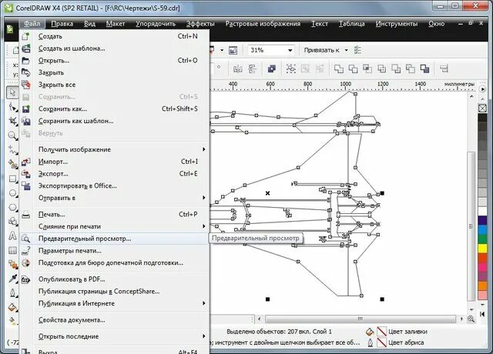
Task: Select the Ellipse tool in toolbox
Action: [12, 193]
